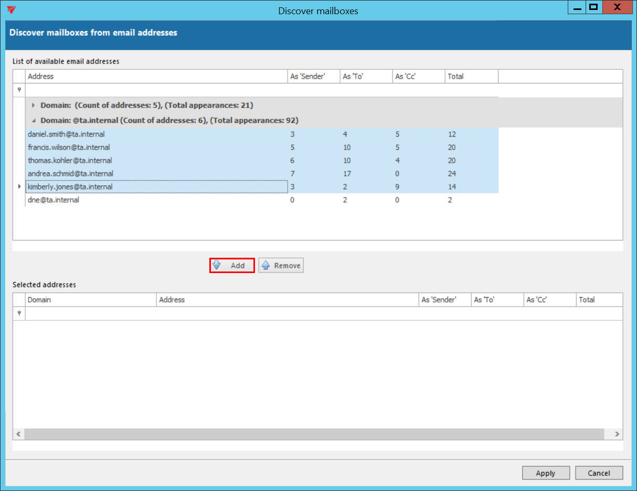Cancel the Discover mailboxes dialog
Viewport: 637px width, 491px height.
point(599,473)
